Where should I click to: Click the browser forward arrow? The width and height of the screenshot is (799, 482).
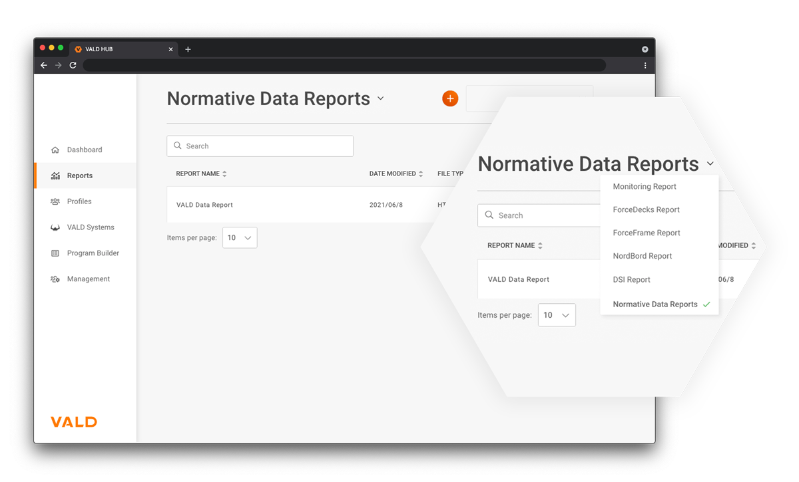58,65
